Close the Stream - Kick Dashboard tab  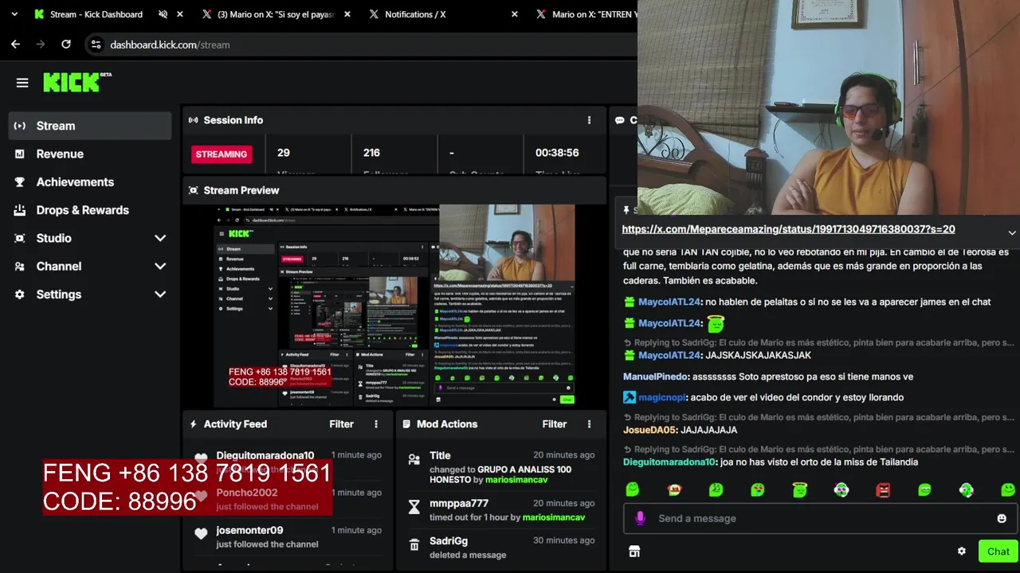coord(180,14)
